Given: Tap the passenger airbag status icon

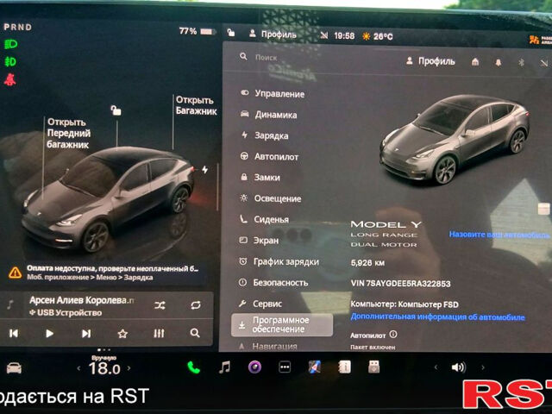Looking at the screenshot, I should point(540,40).
